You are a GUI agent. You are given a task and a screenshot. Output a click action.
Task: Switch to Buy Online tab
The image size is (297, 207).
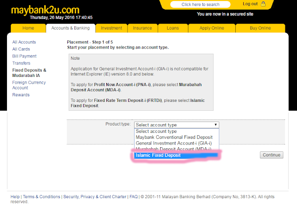260,28
